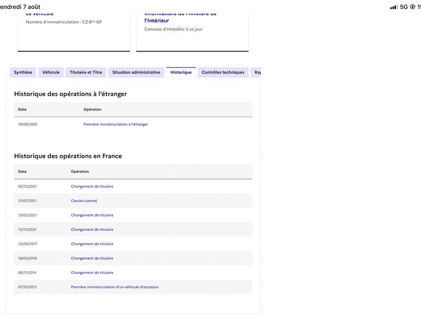The width and height of the screenshot is (421, 316).
Task: Select the date 13/11/2020
Action: (27, 230)
